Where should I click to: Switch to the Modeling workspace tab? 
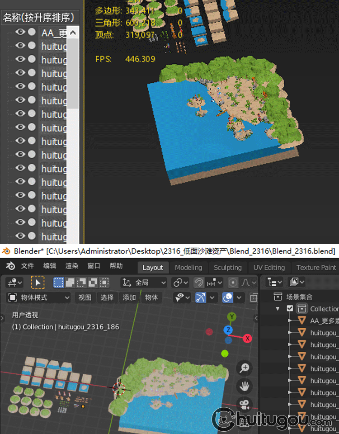click(188, 268)
